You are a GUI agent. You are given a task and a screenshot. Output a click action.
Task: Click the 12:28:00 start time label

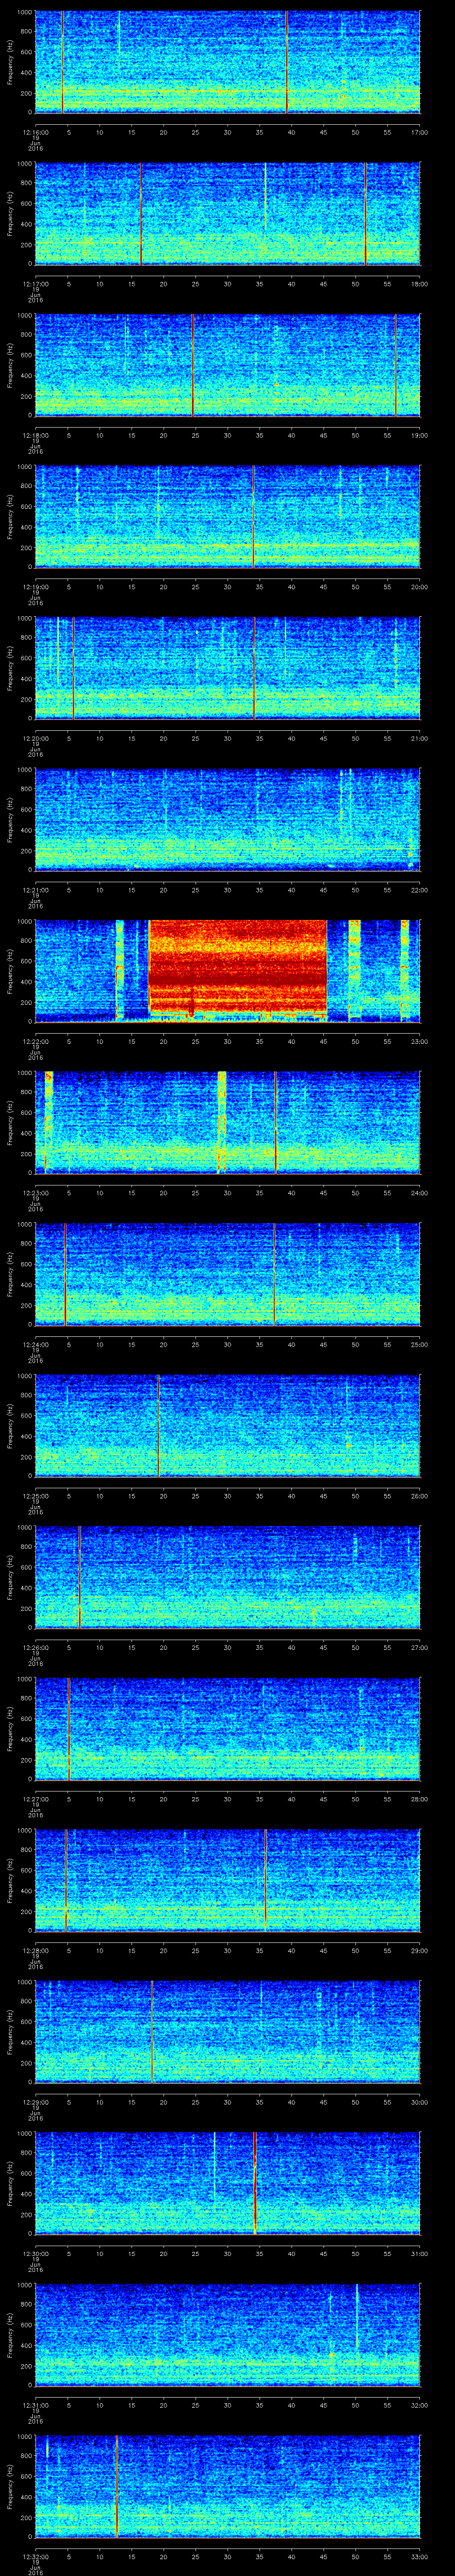[36, 1950]
